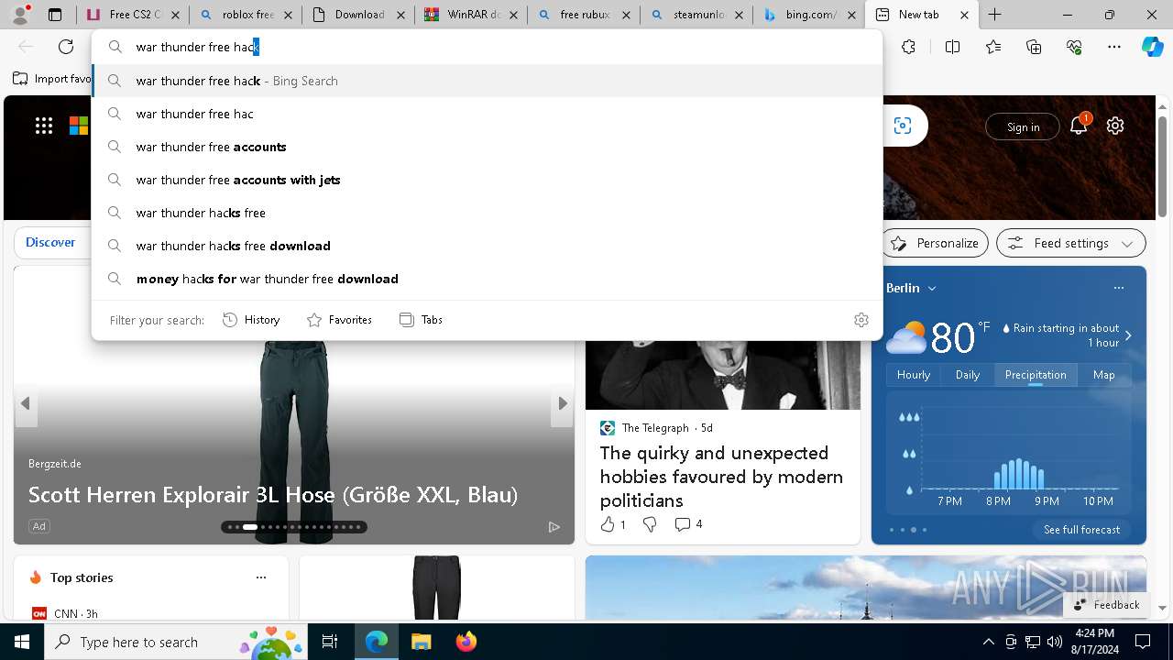Click ad choices icon on ad
Viewport: 1173px width, 660px height.
[554, 526]
